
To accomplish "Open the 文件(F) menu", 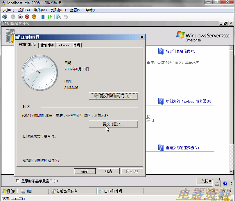I will (9, 10).
